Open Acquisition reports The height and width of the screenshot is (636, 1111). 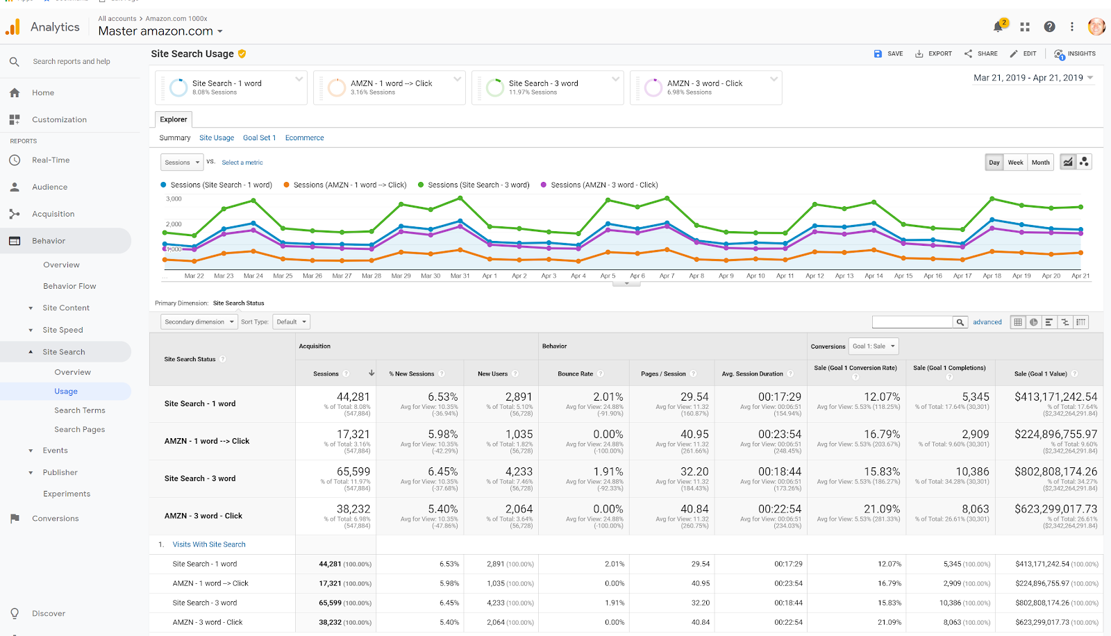53,215
